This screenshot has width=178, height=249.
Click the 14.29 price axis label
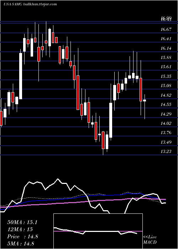click(x=166, y=114)
